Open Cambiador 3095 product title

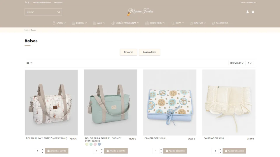[x=214, y=138]
